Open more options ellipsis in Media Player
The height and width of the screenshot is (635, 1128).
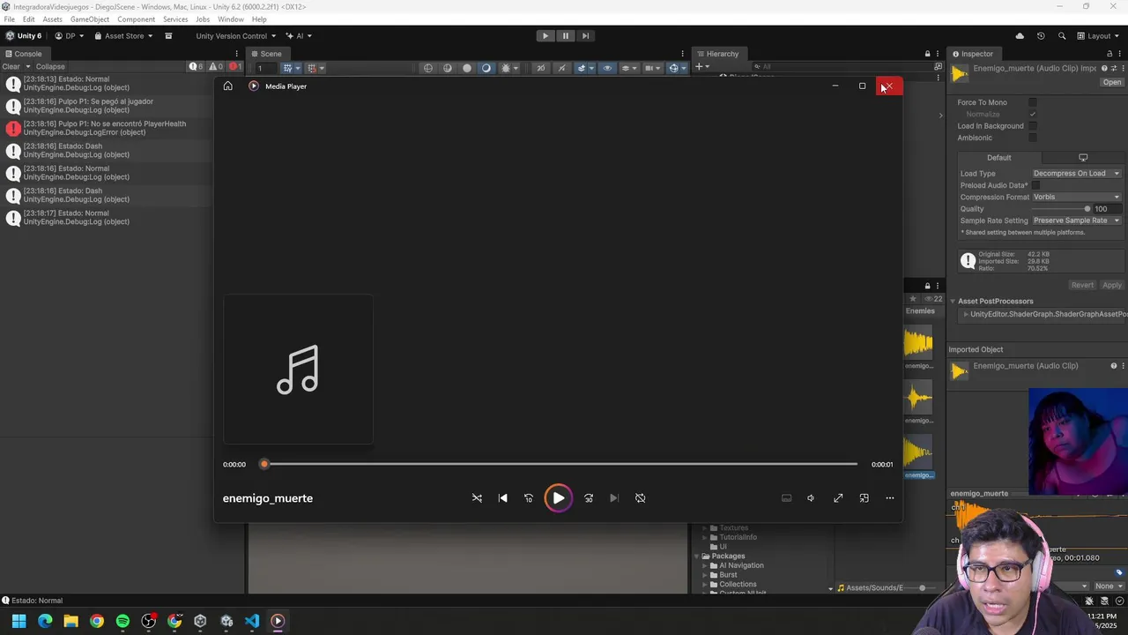[889, 498]
